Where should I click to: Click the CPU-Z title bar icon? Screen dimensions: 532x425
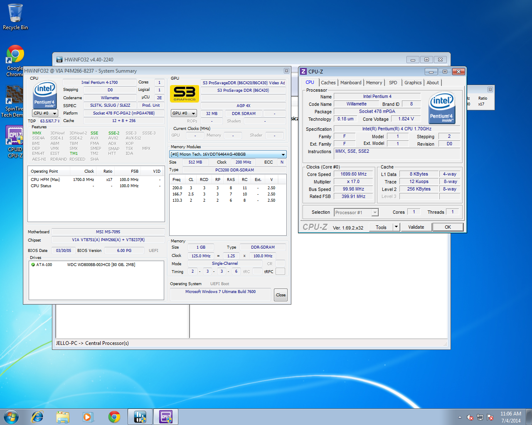(x=303, y=71)
